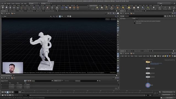This screenshot has width=176, height=99.
Task: Click the node name field showing RENDER
Action: (144, 16)
